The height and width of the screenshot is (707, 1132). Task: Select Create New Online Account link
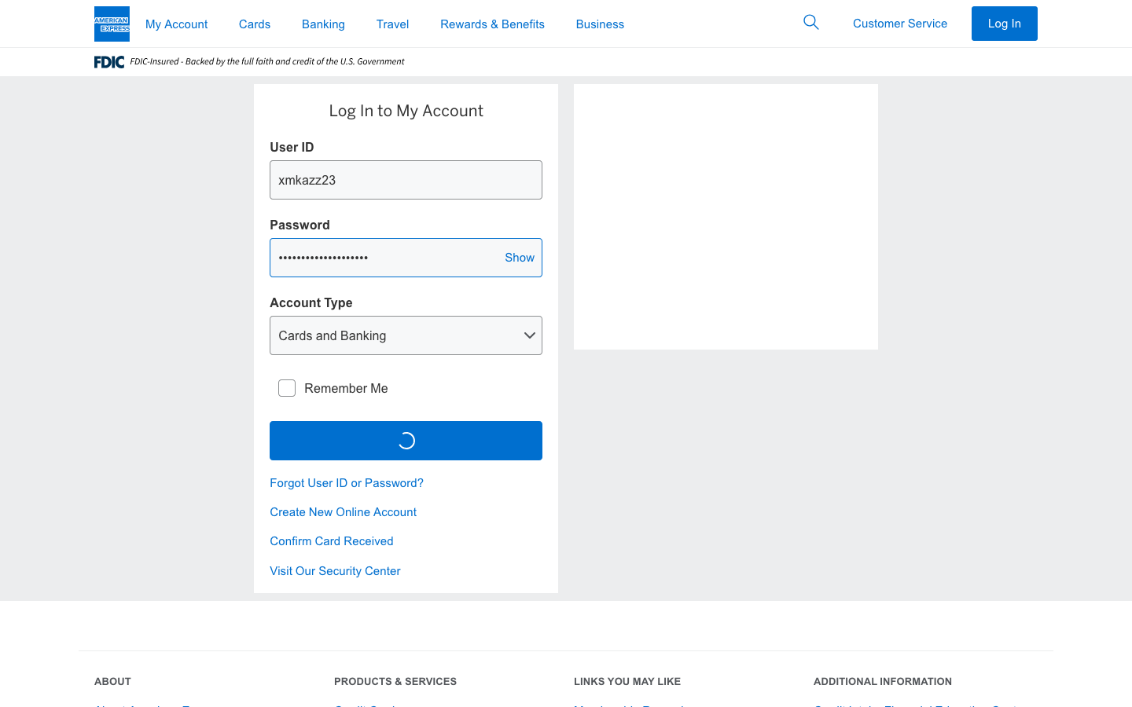click(x=343, y=512)
